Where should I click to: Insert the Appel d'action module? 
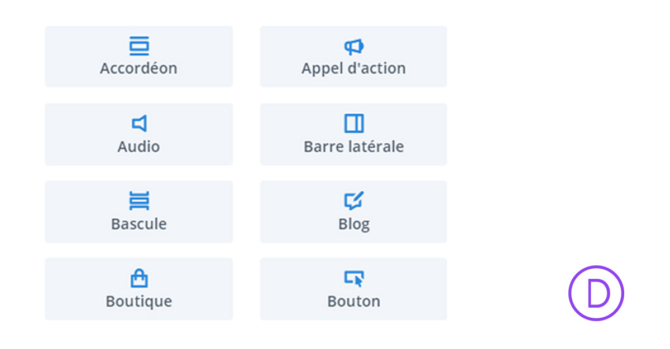pyautogui.click(x=353, y=56)
